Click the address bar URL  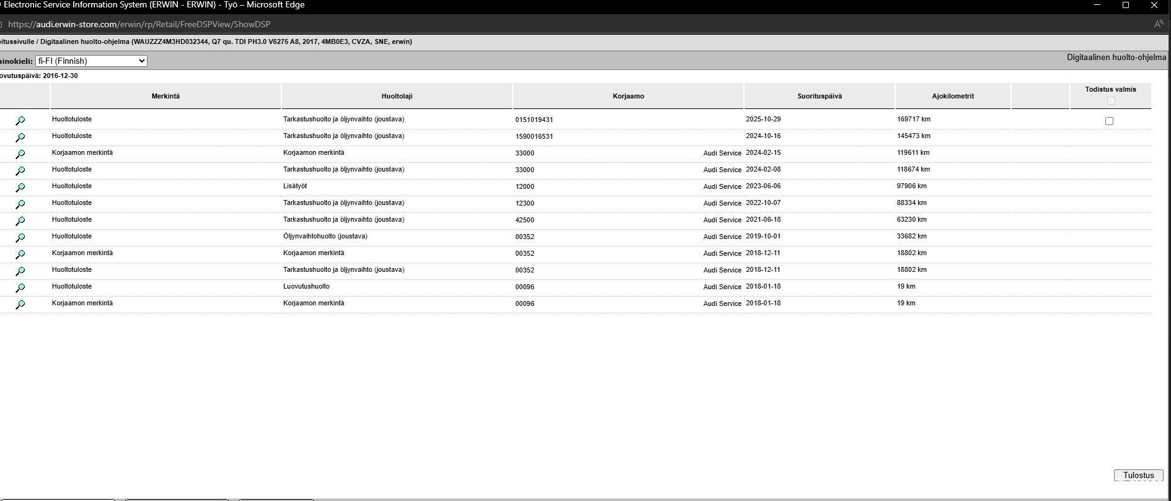[139, 24]
